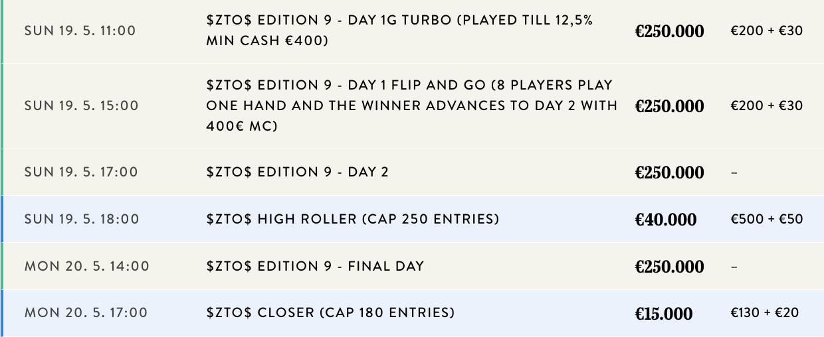
Task: Open the Day 1 Flip and Go event
Action: coord(412,105)
